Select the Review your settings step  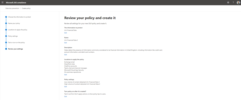(x=15, y=49)
